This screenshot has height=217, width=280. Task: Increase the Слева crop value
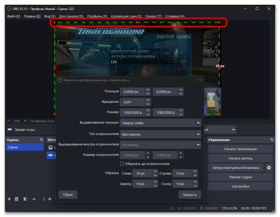coord(155,171)
